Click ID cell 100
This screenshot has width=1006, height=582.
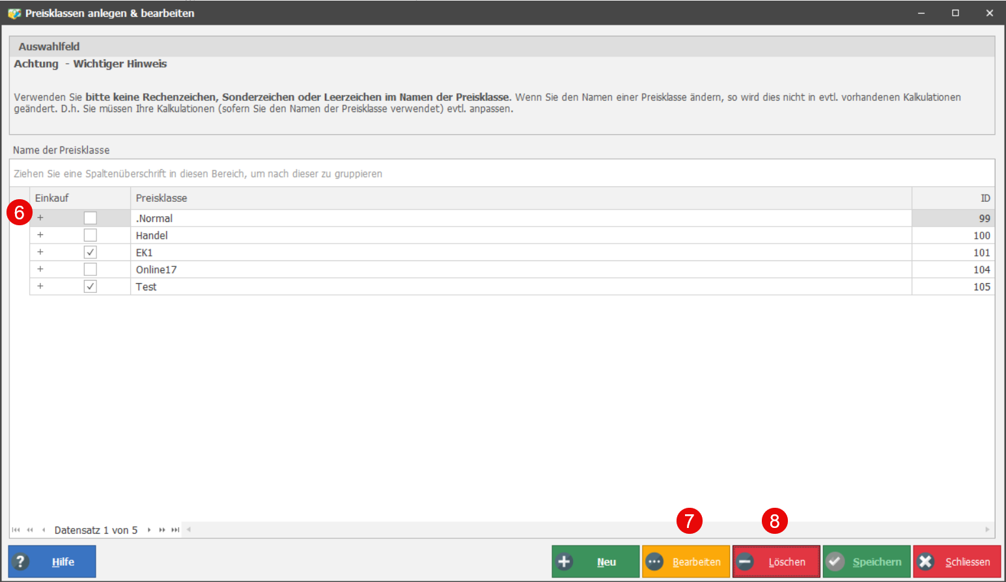click(x=953, y=235)
